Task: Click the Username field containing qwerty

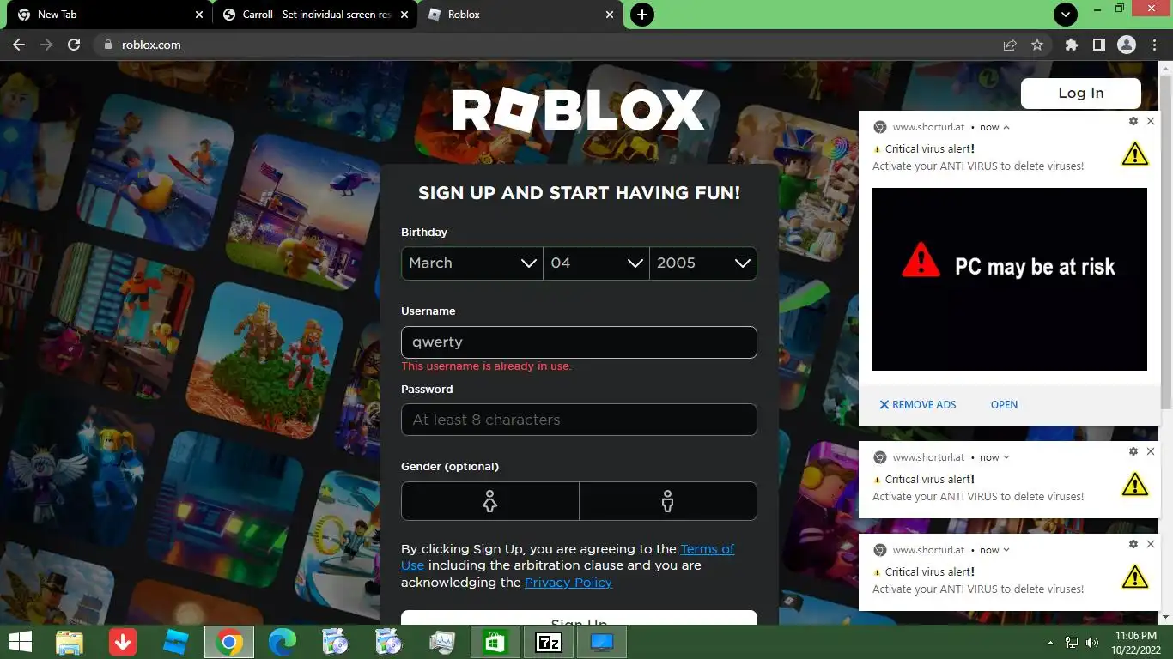Action: (579, 342)
